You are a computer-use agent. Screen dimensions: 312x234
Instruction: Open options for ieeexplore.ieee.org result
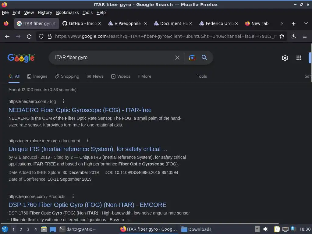click(88, 141)
